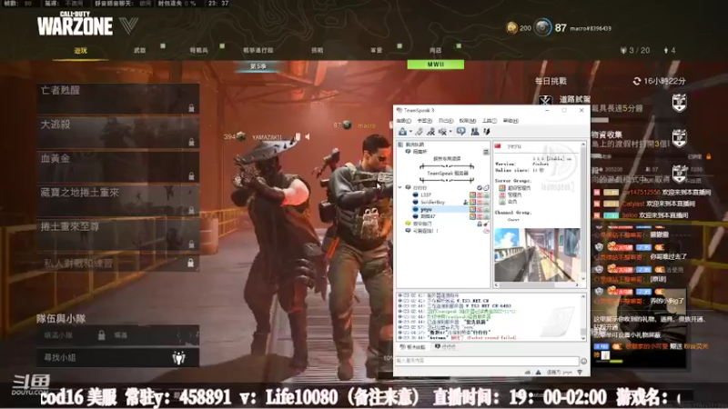Select user yeyu in TeamSpeak channel

pyautogui.click(x=426, y=210)
